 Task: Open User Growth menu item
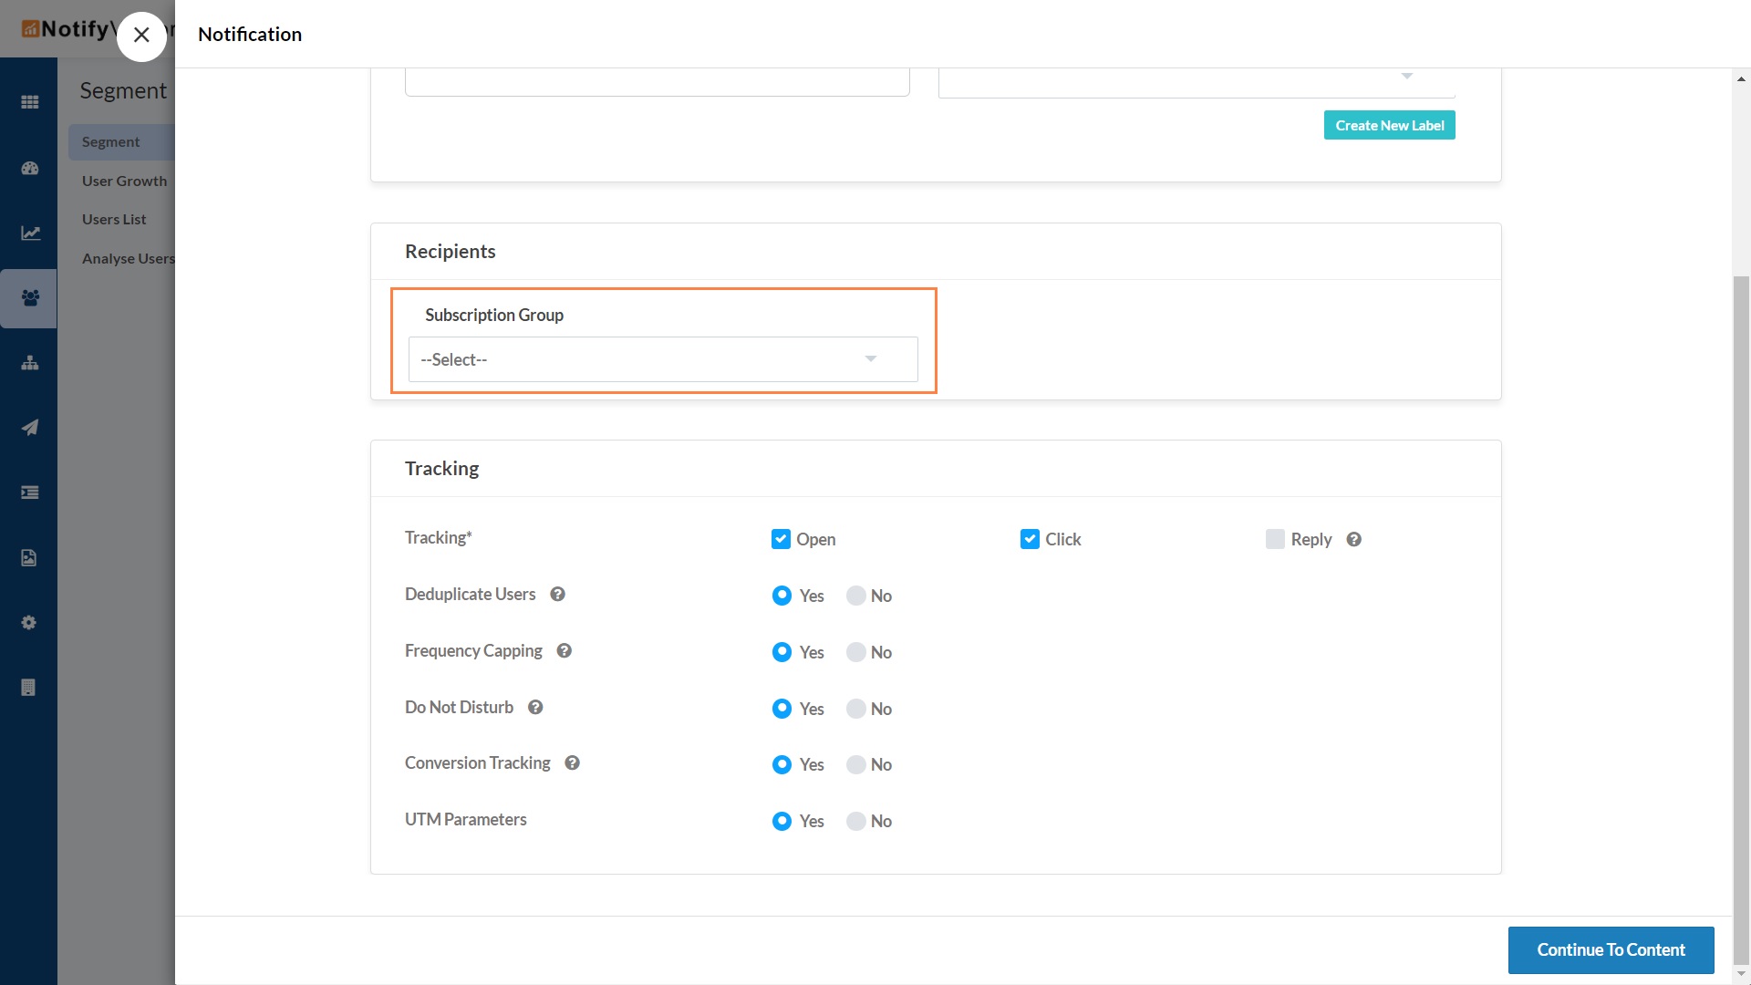(125, 181)
